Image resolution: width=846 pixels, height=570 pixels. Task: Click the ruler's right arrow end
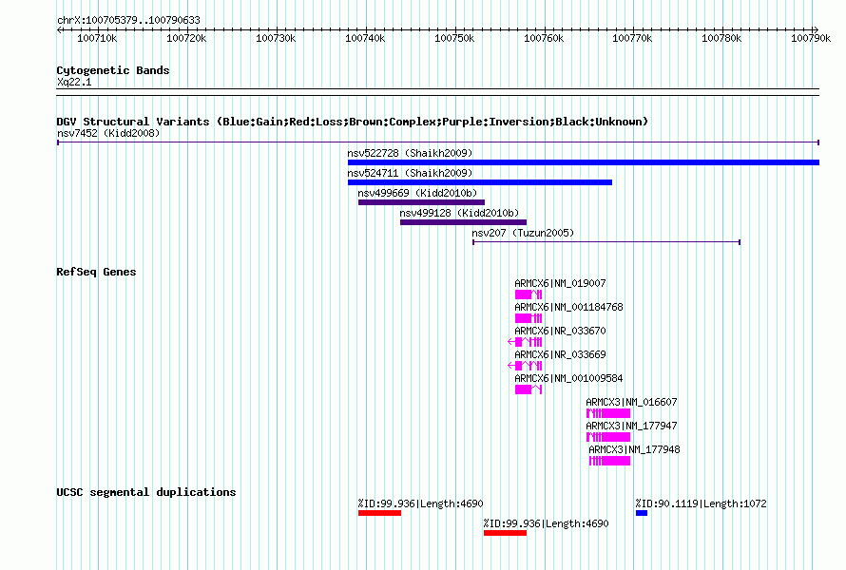pos(816,29)
